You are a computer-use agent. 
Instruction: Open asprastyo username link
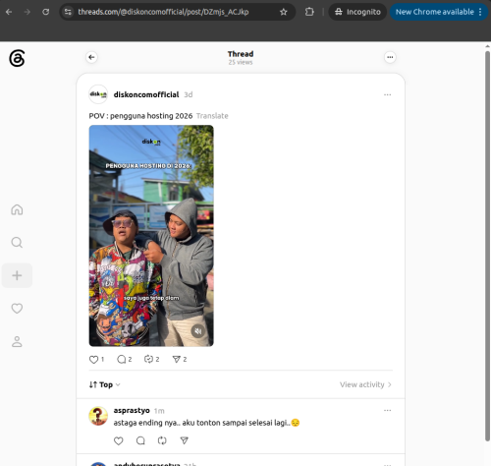pyautogui.click(x=132, y=411)
